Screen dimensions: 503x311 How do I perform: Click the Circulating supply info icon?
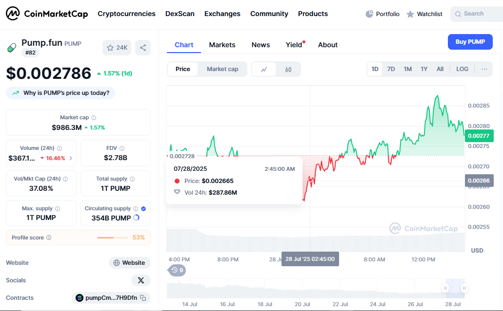tap(136, 209)
